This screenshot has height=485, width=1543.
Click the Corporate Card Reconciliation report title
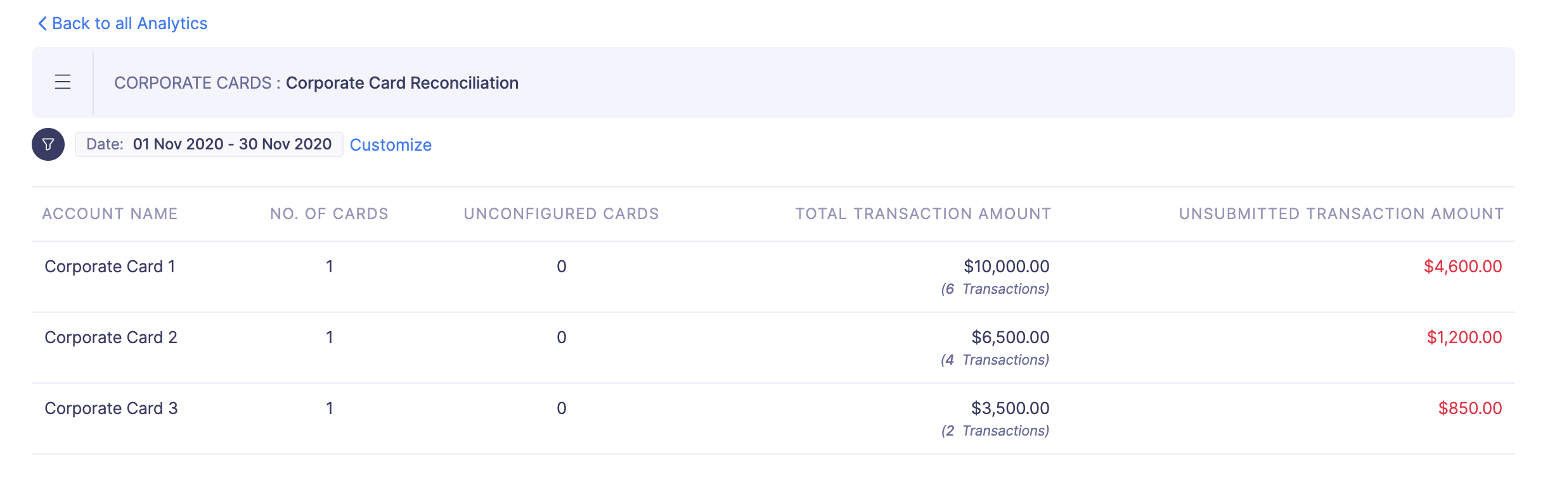click(x=402, y=83)
